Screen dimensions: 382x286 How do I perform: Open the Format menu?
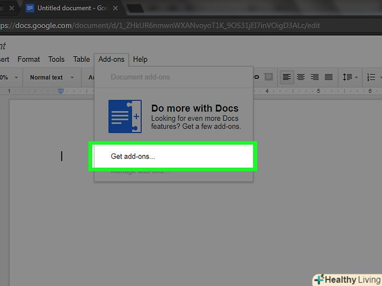29,59
